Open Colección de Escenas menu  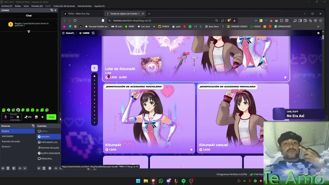(64, 6)
